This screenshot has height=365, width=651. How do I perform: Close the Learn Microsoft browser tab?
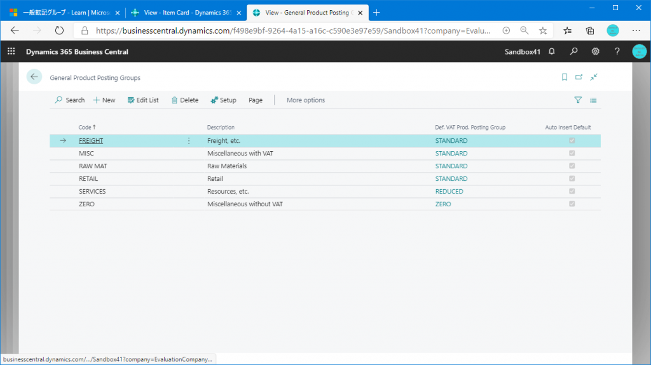point(118,13)
